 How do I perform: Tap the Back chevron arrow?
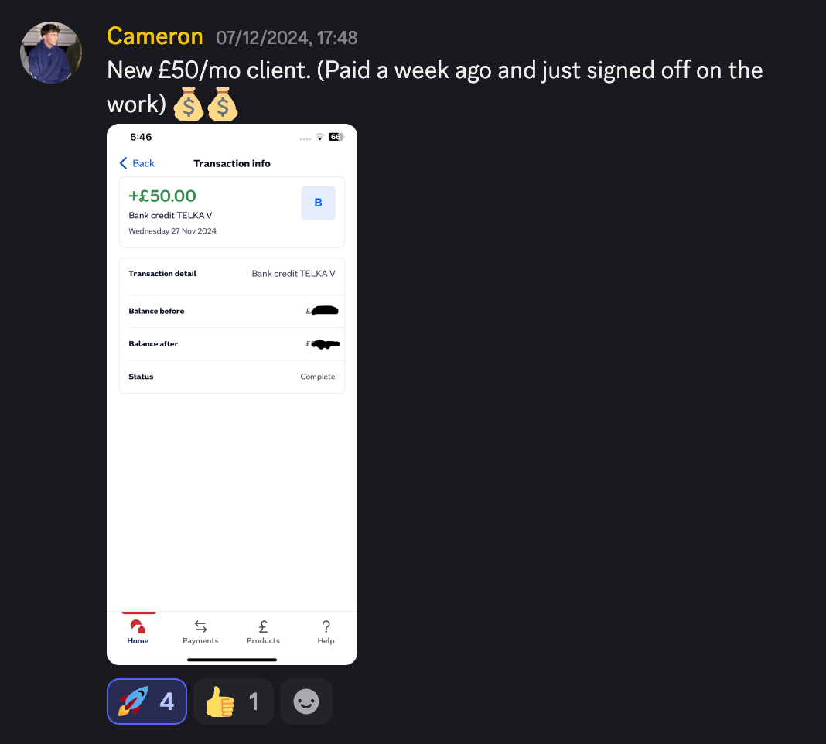tap(123, 163)
